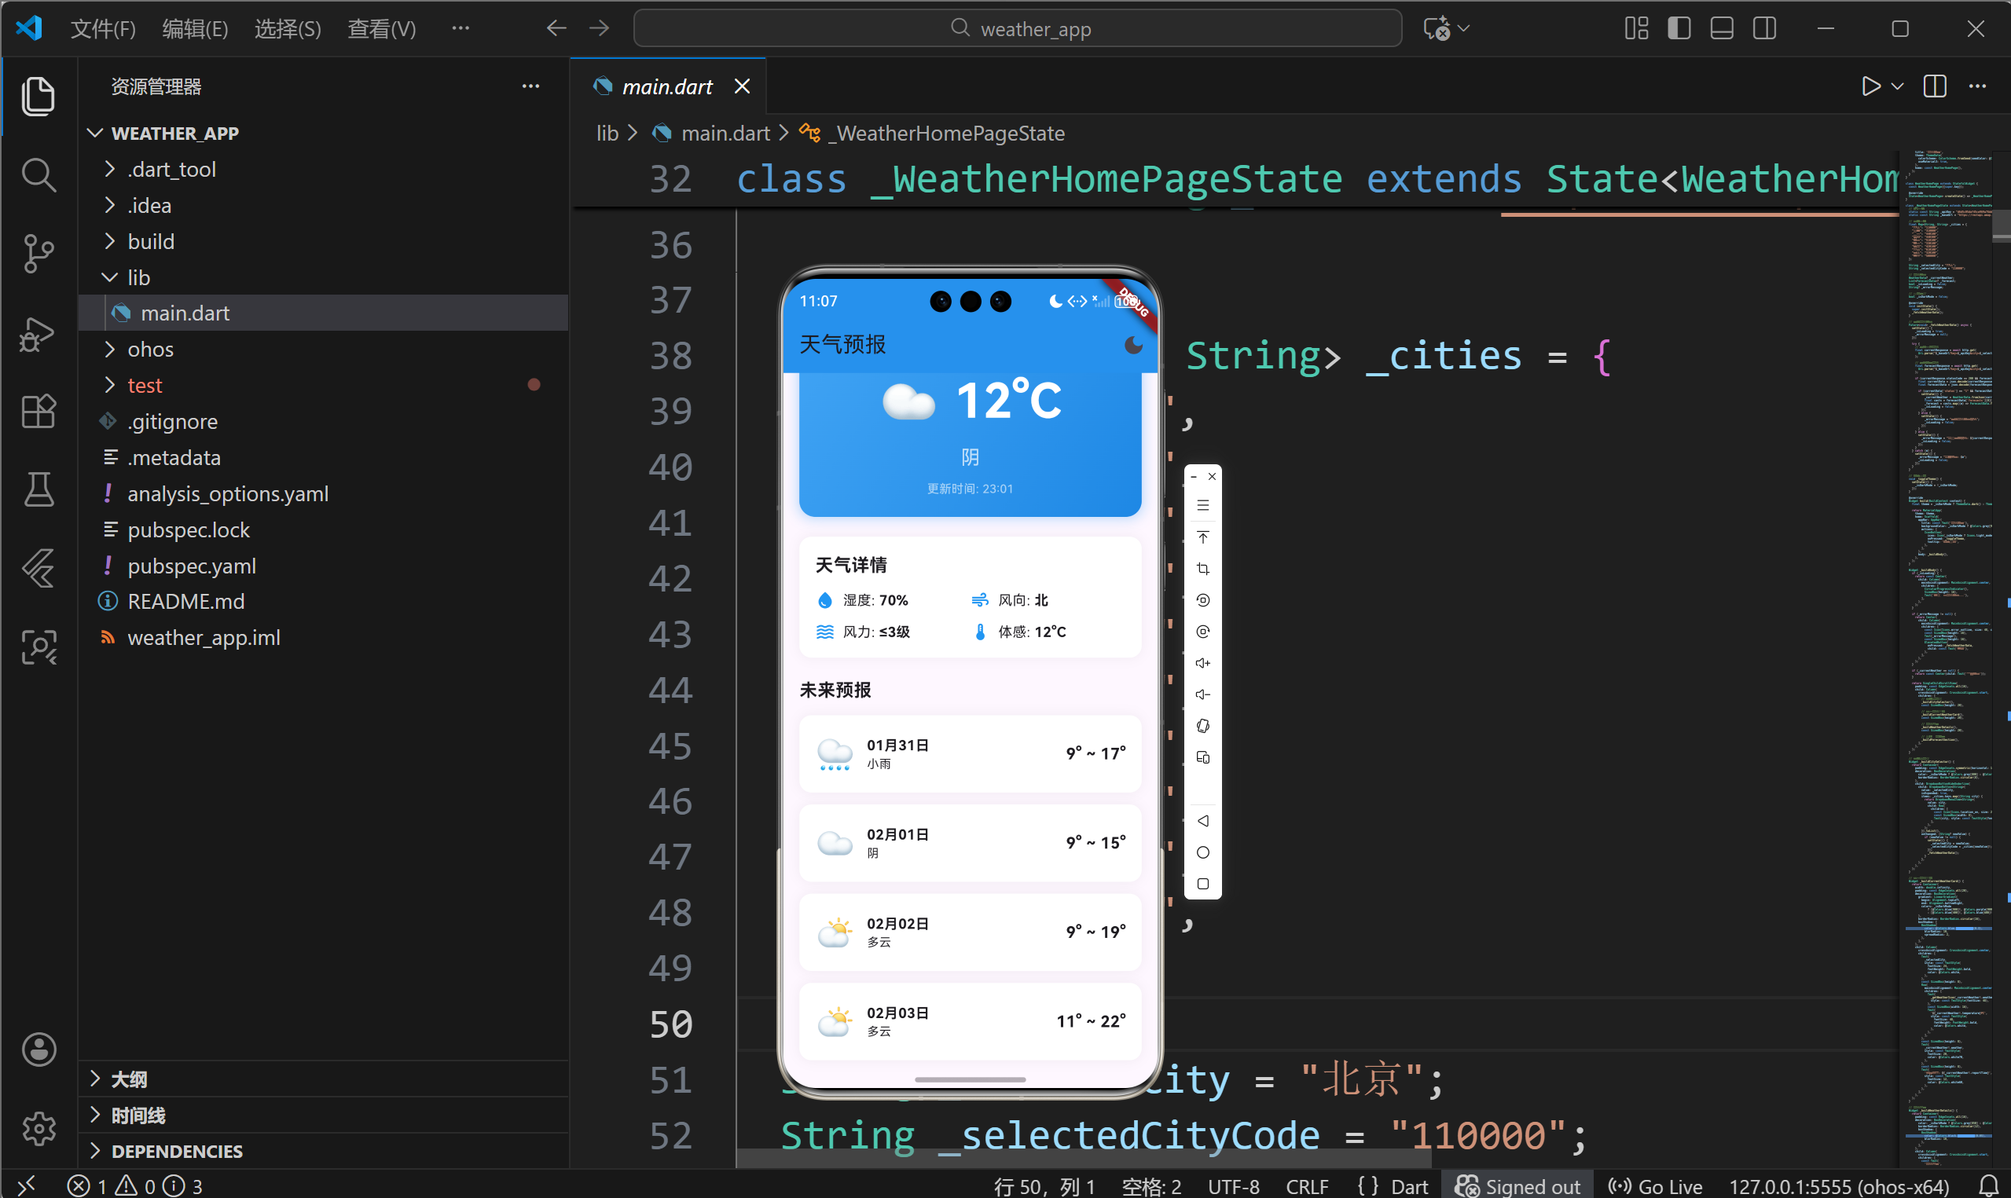Open the Flutter sidebar view
The height and width of the screenshot is (1198, 2011).
[x=38, y=567]
